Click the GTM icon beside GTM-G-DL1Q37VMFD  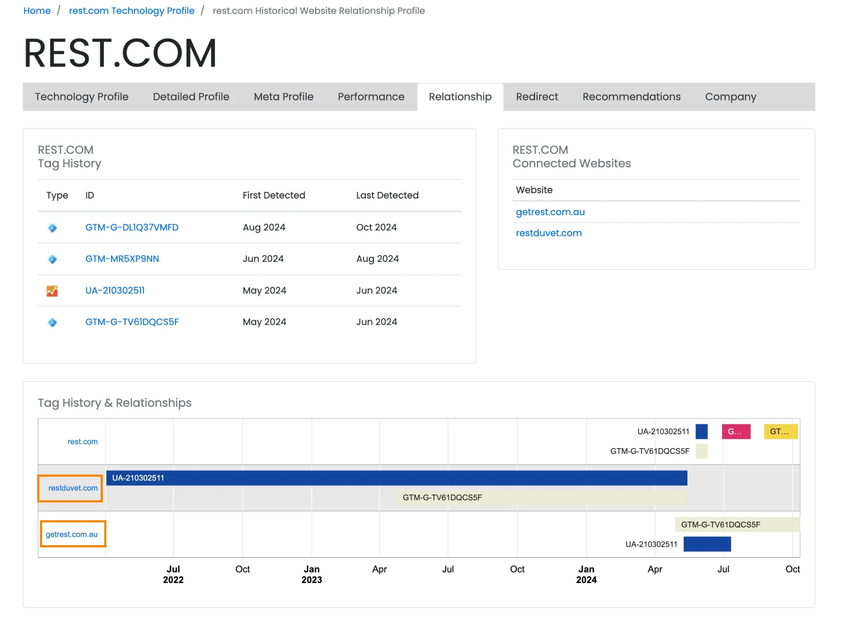click(52, 228)
